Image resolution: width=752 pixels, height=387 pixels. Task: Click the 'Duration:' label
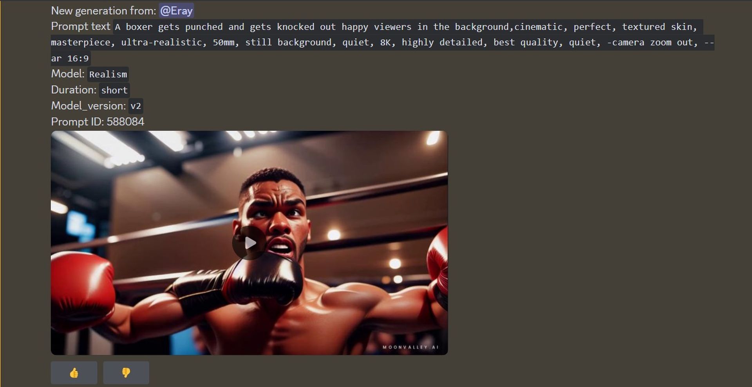74,90
